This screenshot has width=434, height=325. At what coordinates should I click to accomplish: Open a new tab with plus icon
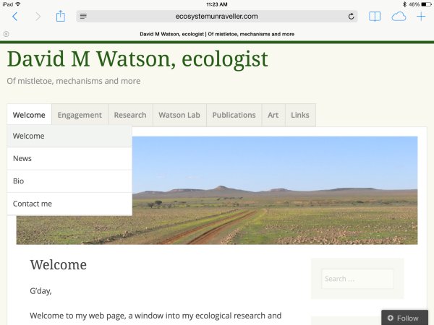(x=421, y=17)
